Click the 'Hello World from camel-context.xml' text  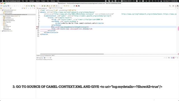pyautogui.click(x=79, y=23)
